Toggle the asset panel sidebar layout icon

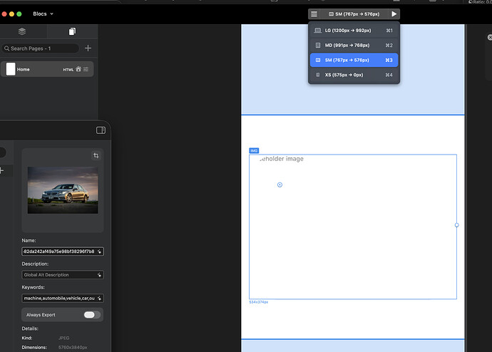click(101, 130)
